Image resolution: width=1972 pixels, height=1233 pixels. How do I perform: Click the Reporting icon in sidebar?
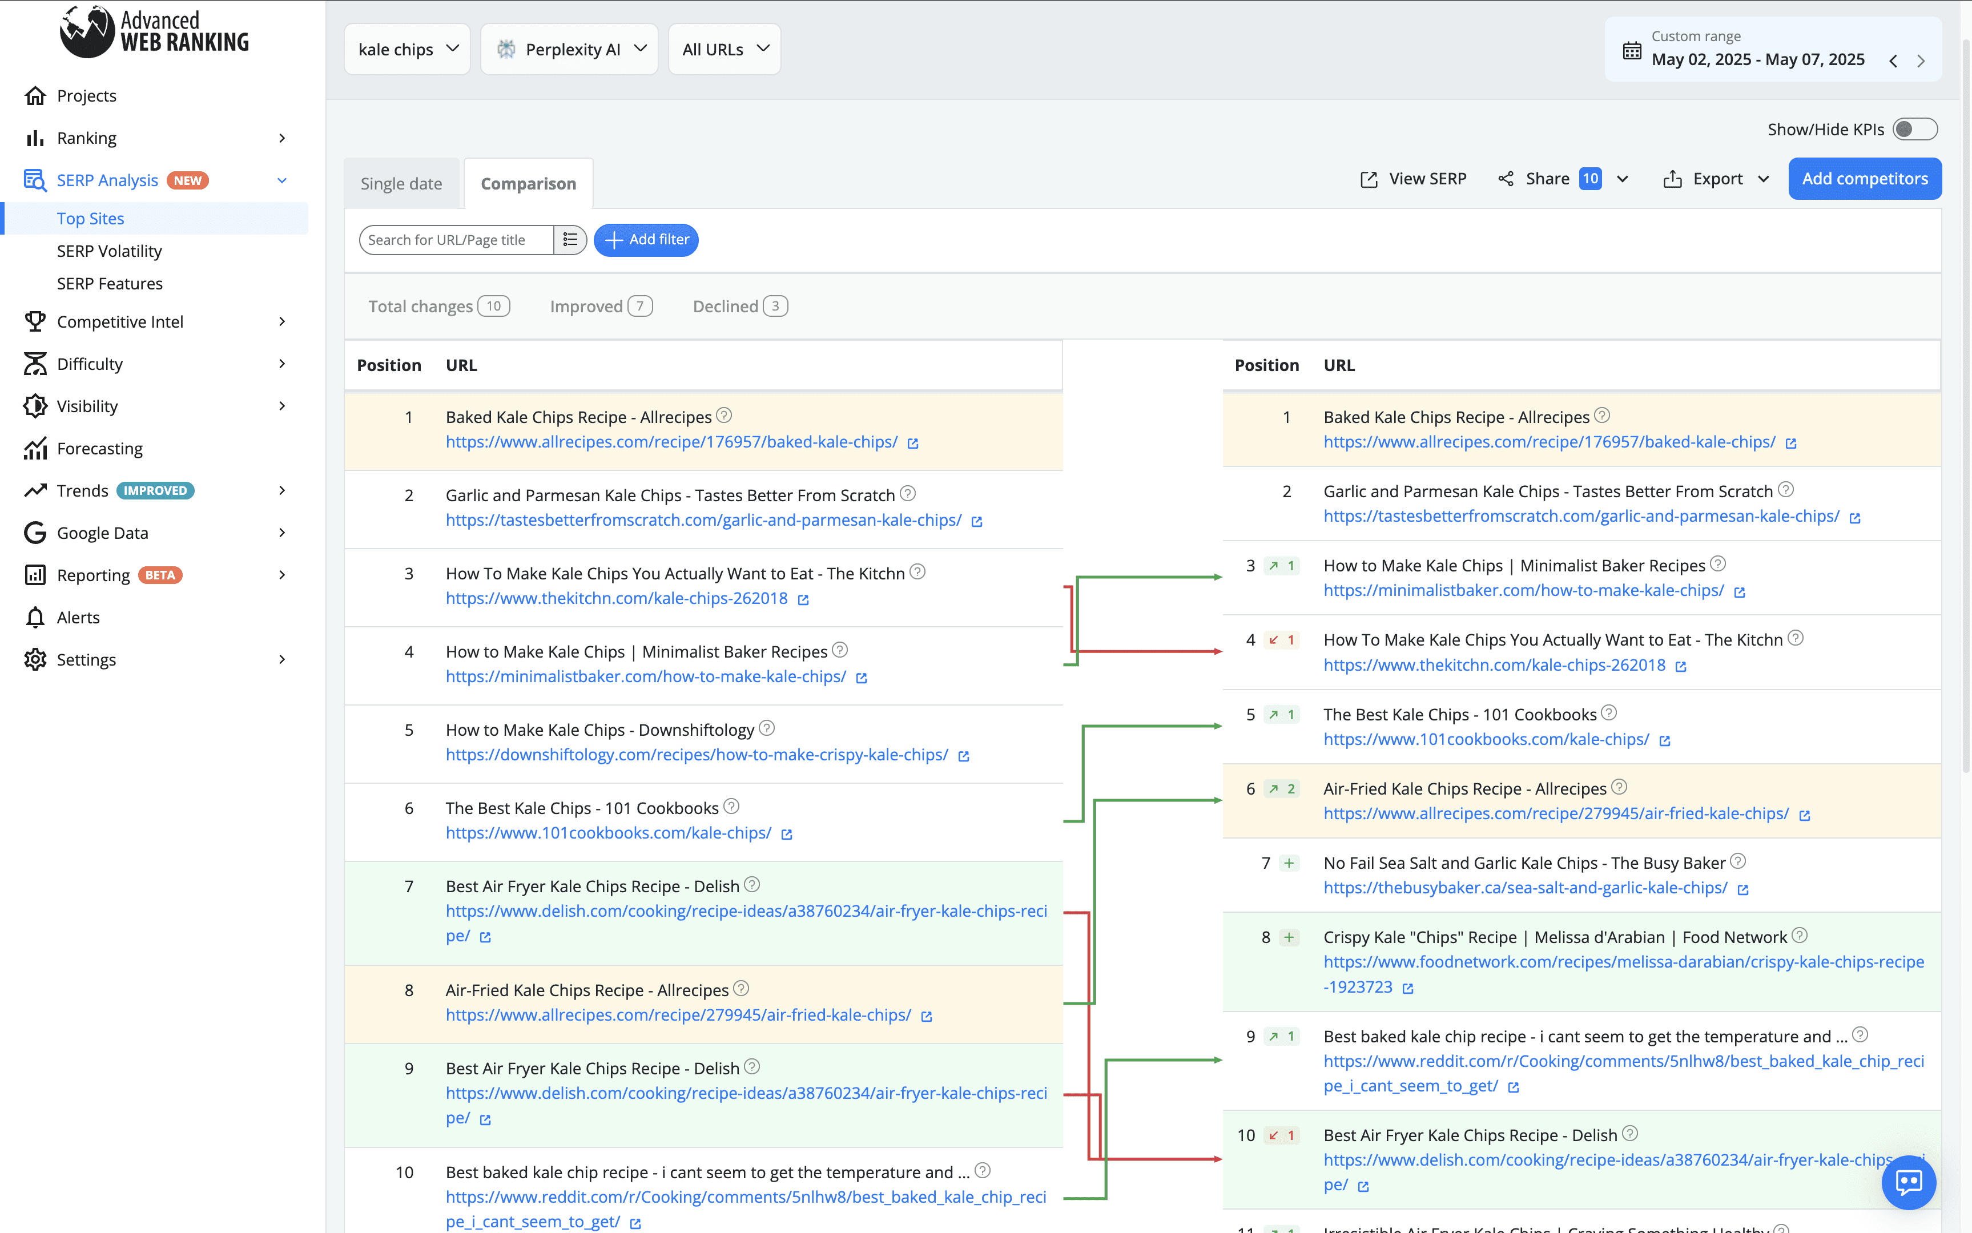click(x=35, y=575)
